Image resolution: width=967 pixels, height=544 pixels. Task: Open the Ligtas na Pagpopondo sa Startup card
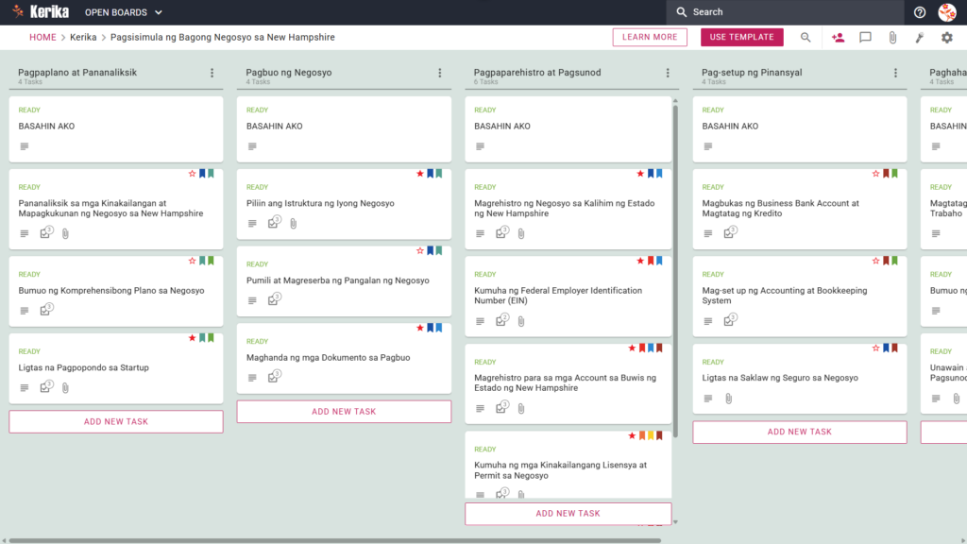[116, 368]
